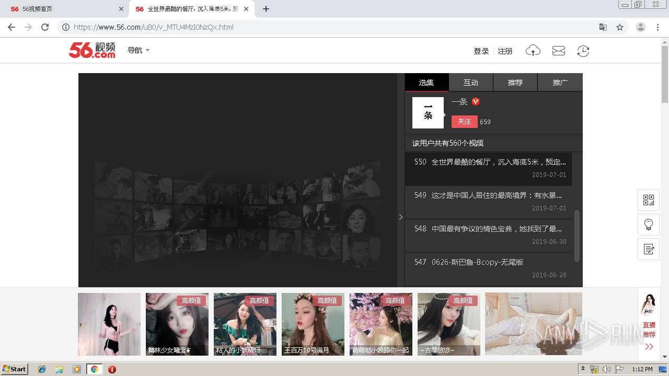Open the watch history clock icon
Screen dimensions: 669x376
pyautogui.click(x=583, y=51)
